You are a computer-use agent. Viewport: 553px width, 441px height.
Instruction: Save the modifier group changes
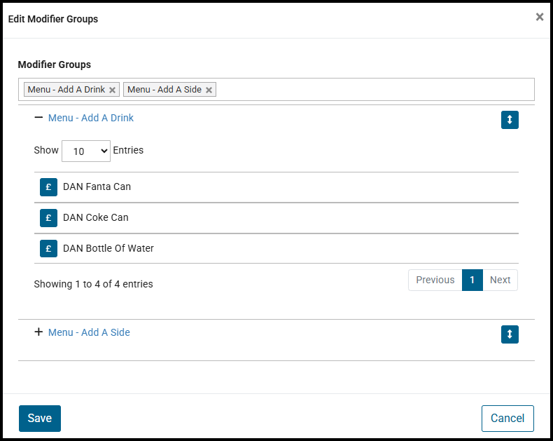(40, 419)
